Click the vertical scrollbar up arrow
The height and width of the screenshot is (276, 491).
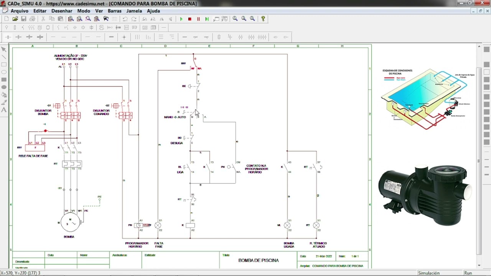[479, 47]
